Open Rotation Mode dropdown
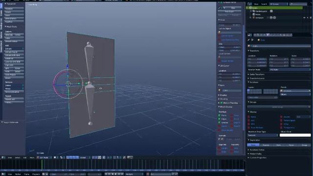Screen dimensions: 313x176 point(290,69)
